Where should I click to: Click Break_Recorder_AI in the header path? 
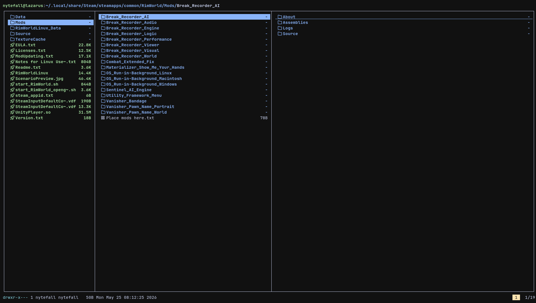coord(198,6)
